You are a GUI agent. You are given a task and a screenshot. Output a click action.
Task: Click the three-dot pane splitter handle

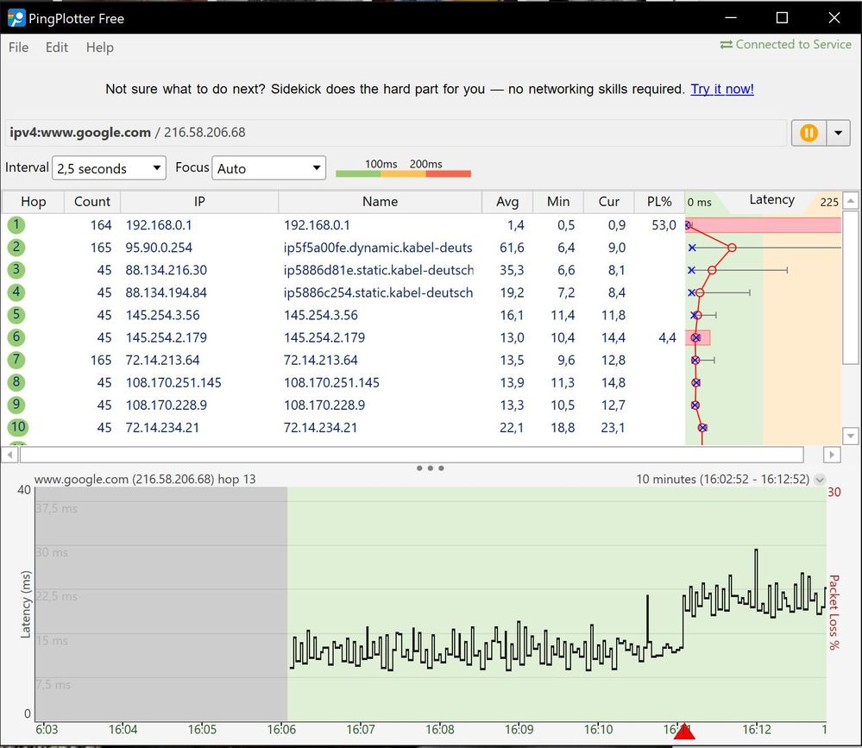click(430, 468)
